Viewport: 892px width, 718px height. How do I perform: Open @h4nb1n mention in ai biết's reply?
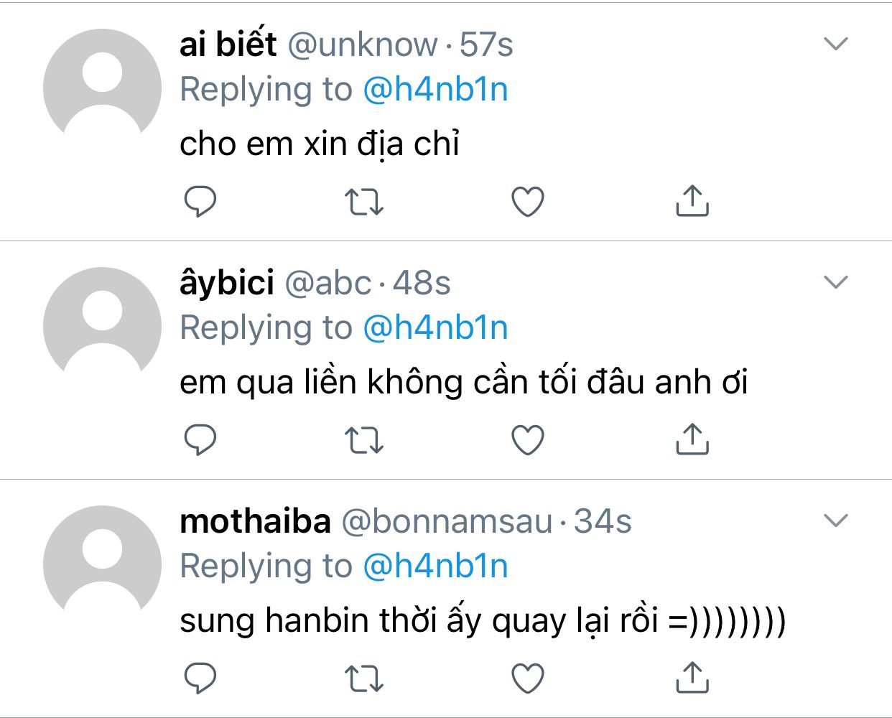[435, 90]
